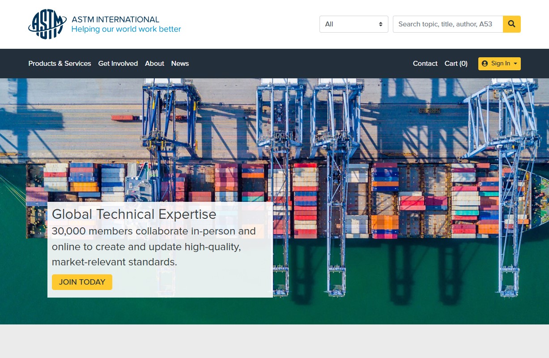Open the Get Involved menu
Viewport: 549px width, 358px height.
point(118,64)
